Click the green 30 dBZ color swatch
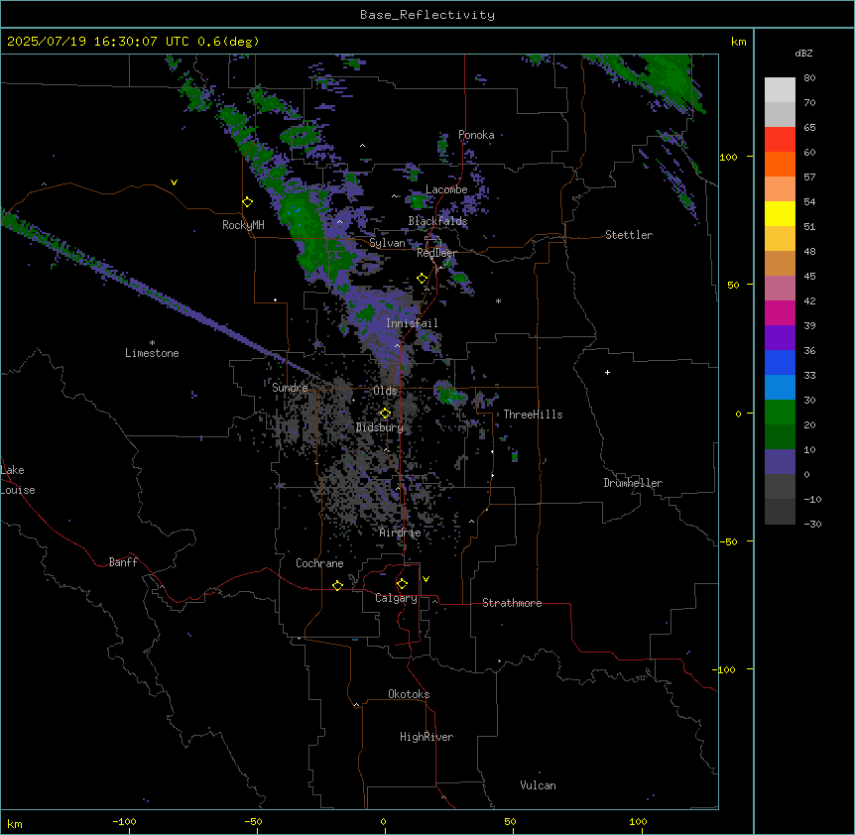855x835 pixels. pyautogui.click(x=780, y=413)
